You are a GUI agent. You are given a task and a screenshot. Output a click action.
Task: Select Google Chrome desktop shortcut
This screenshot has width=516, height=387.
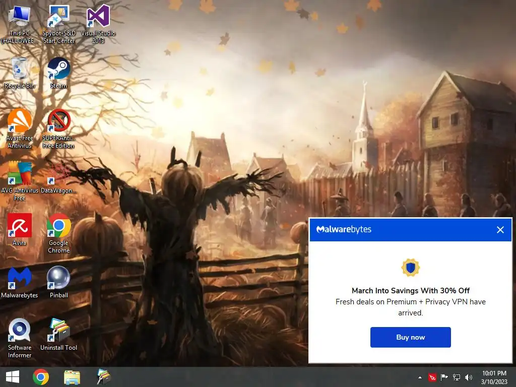click(58, 233)
